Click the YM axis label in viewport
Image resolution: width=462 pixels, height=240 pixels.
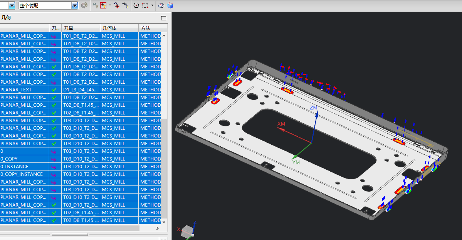296,162
